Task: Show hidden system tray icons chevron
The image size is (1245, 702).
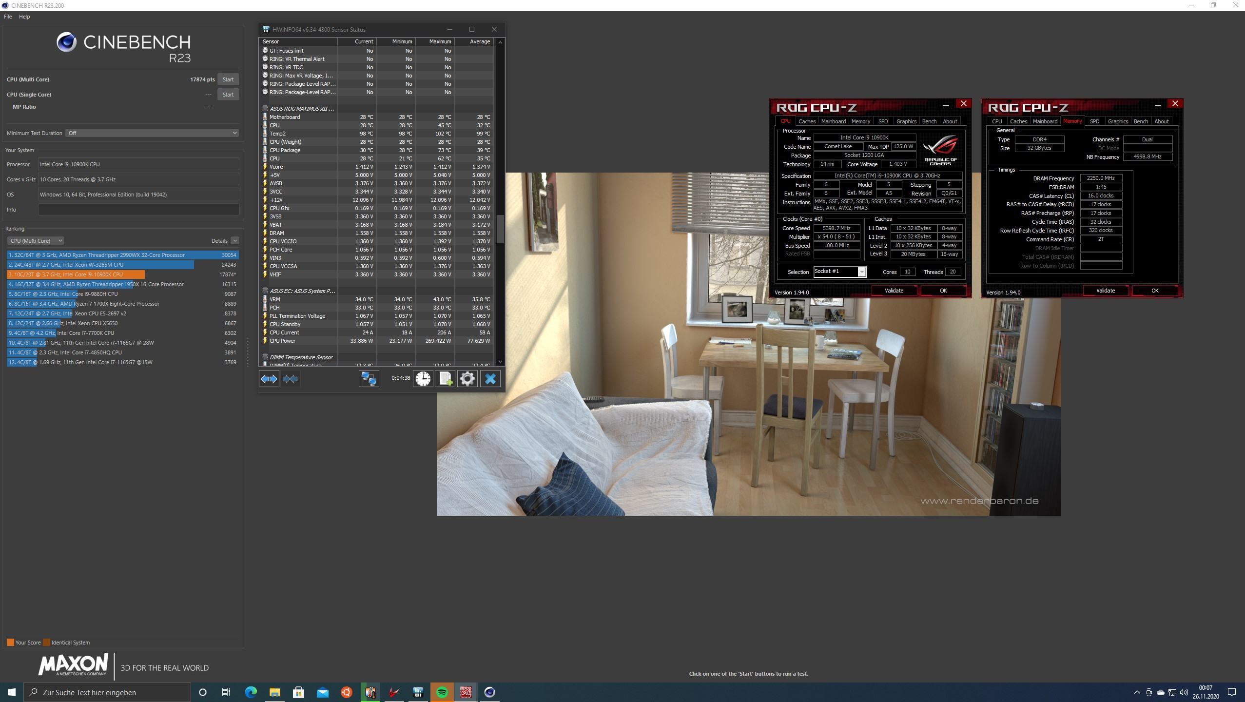Action: [x=1137, y=692]
